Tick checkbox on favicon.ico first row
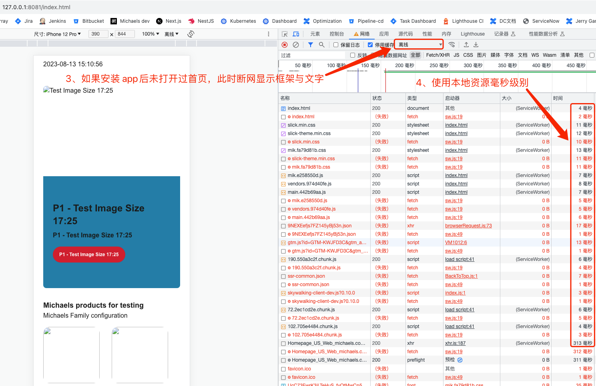 283,369
